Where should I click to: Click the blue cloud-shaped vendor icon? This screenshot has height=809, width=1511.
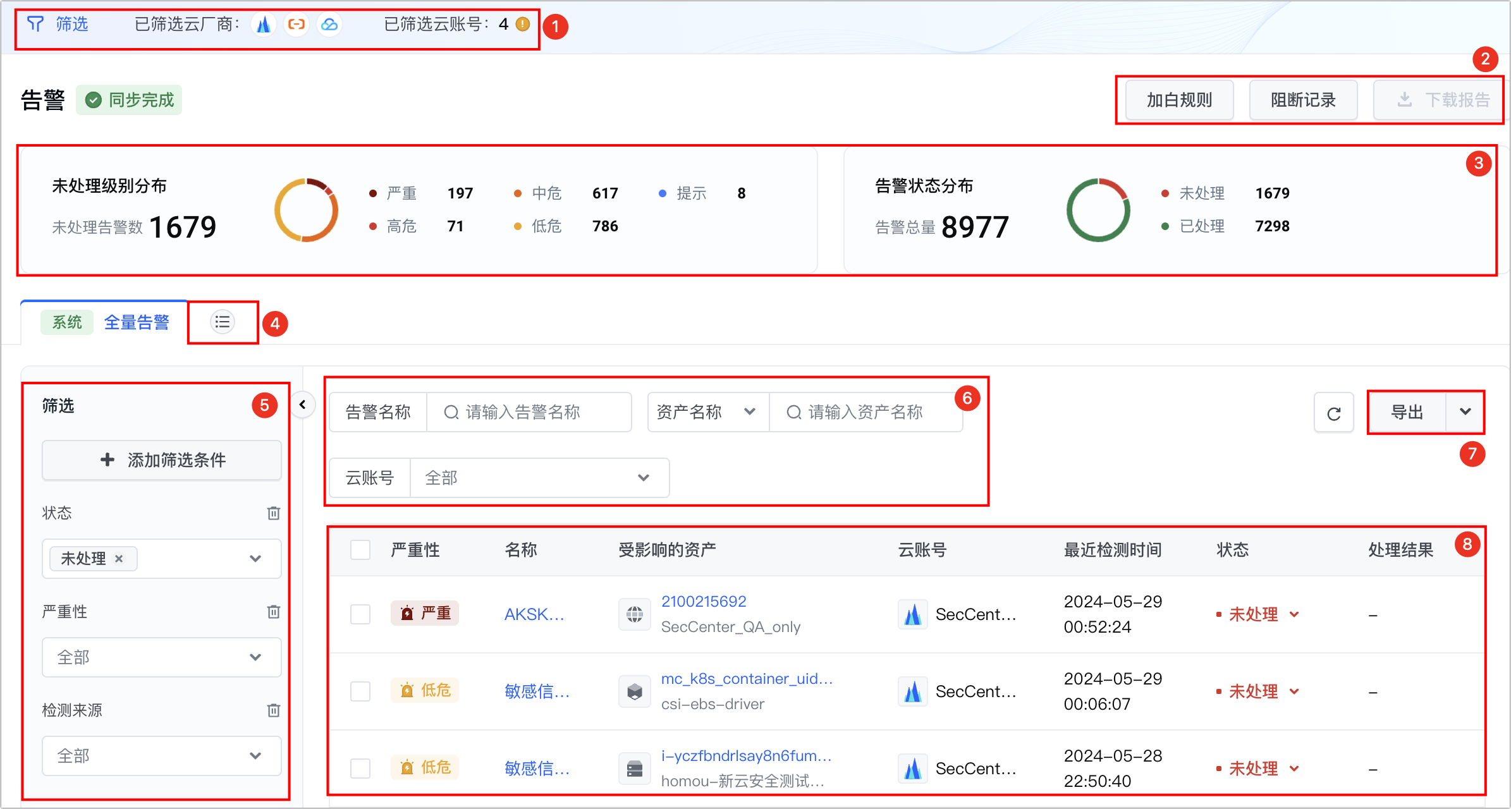coord(329,24)
